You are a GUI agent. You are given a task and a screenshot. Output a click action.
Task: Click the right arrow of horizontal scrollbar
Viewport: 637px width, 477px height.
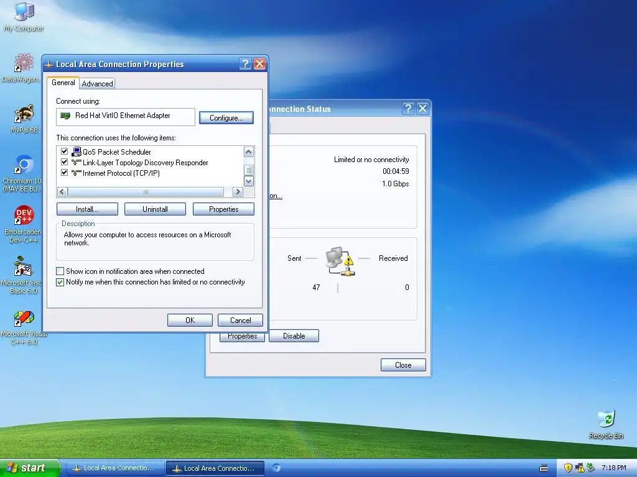tap(238, 191)
